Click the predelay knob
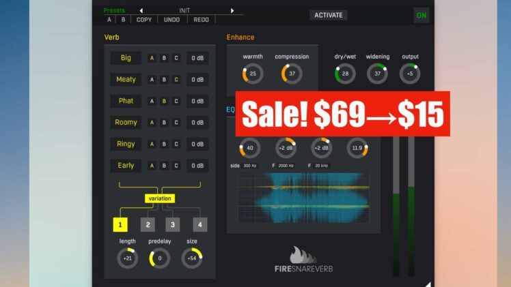The height and width of the screenshot is (287, 511). (160, 258)
